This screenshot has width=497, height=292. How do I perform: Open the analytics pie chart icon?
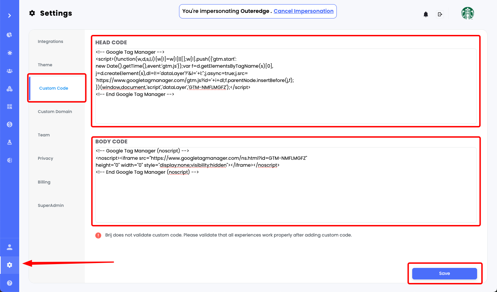9,35
